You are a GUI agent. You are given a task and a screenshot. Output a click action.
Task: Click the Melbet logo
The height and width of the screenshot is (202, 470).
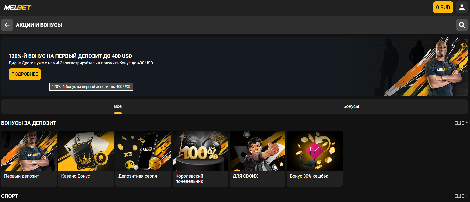[x=18, y=7]
